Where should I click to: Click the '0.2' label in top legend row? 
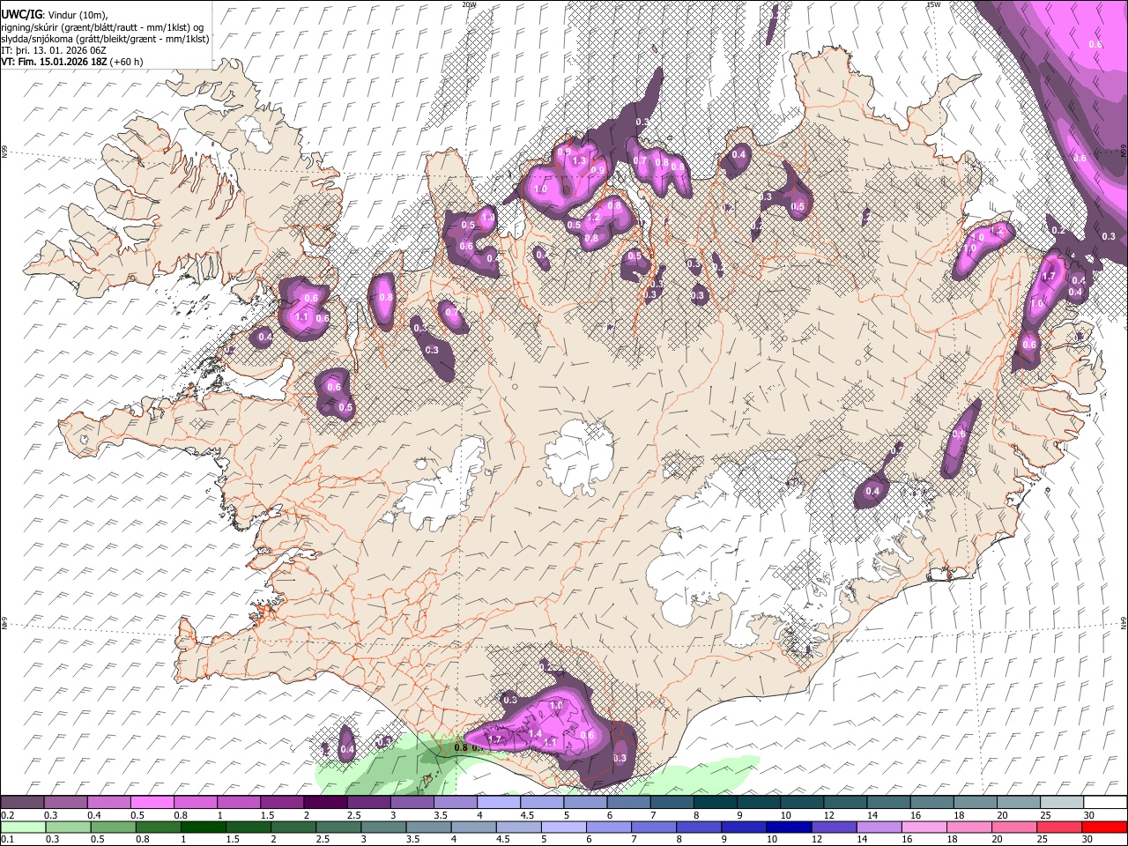(x=7, y=815)
